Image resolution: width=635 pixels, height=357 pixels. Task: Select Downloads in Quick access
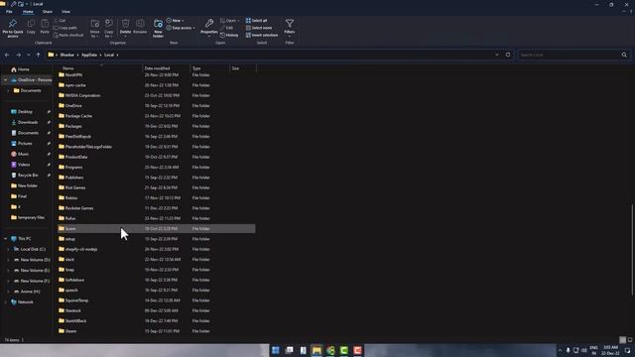point(28,122)
